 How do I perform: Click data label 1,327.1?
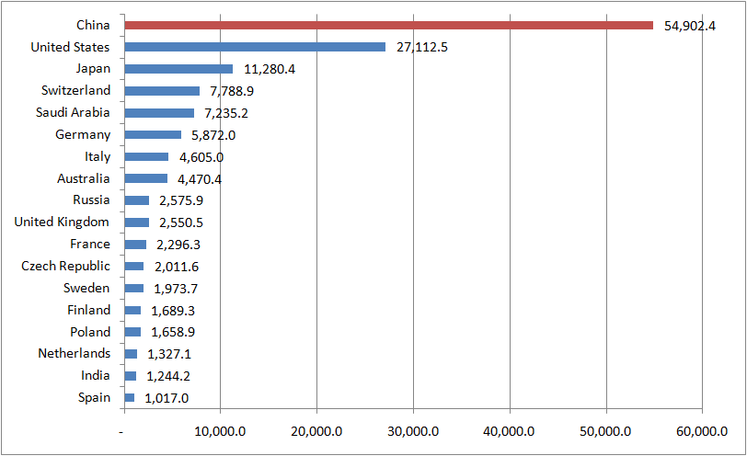click(x=169, y=354)
